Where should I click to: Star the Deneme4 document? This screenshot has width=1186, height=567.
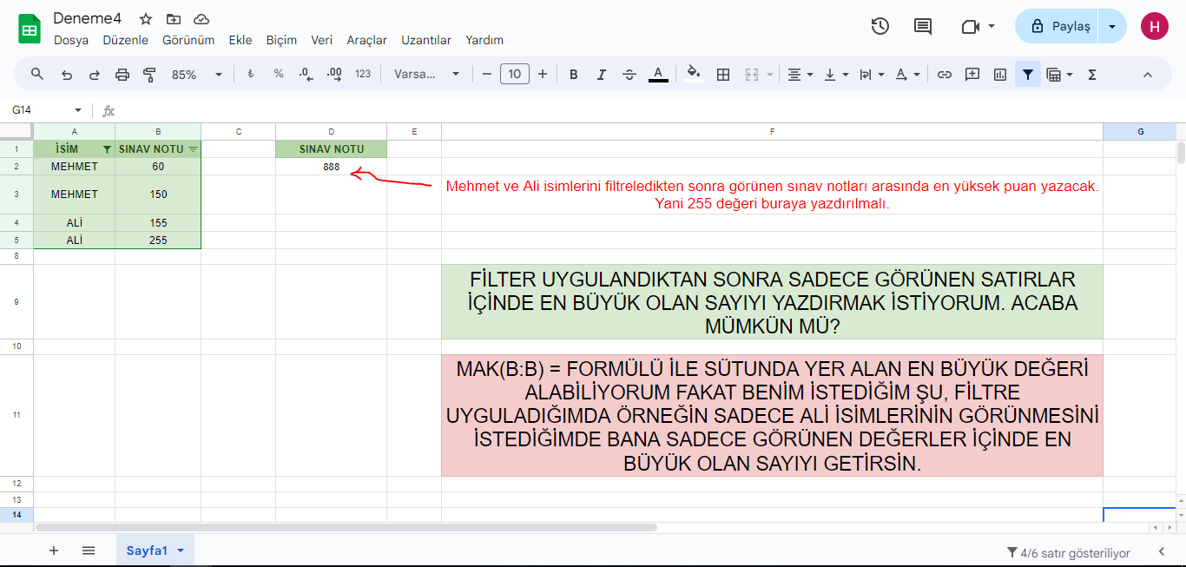tap(146, 18)
